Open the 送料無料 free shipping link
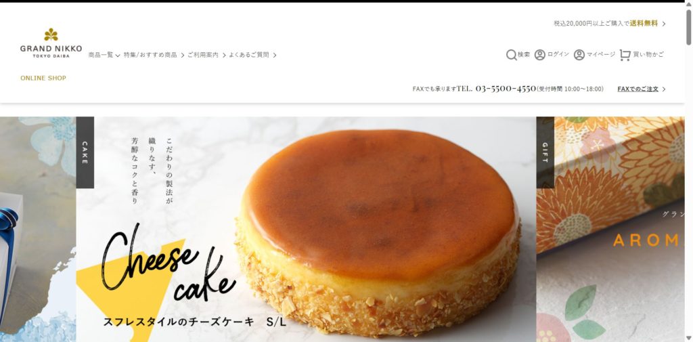Viewport: 693px width, 342px height. [x=644, y=24]
